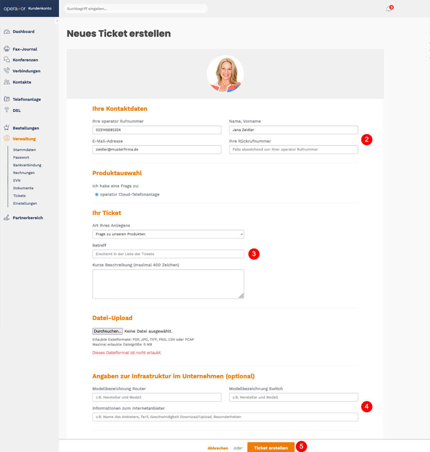Open Fax-Journal menu item
Screen dimensions: 430x452
25,49
